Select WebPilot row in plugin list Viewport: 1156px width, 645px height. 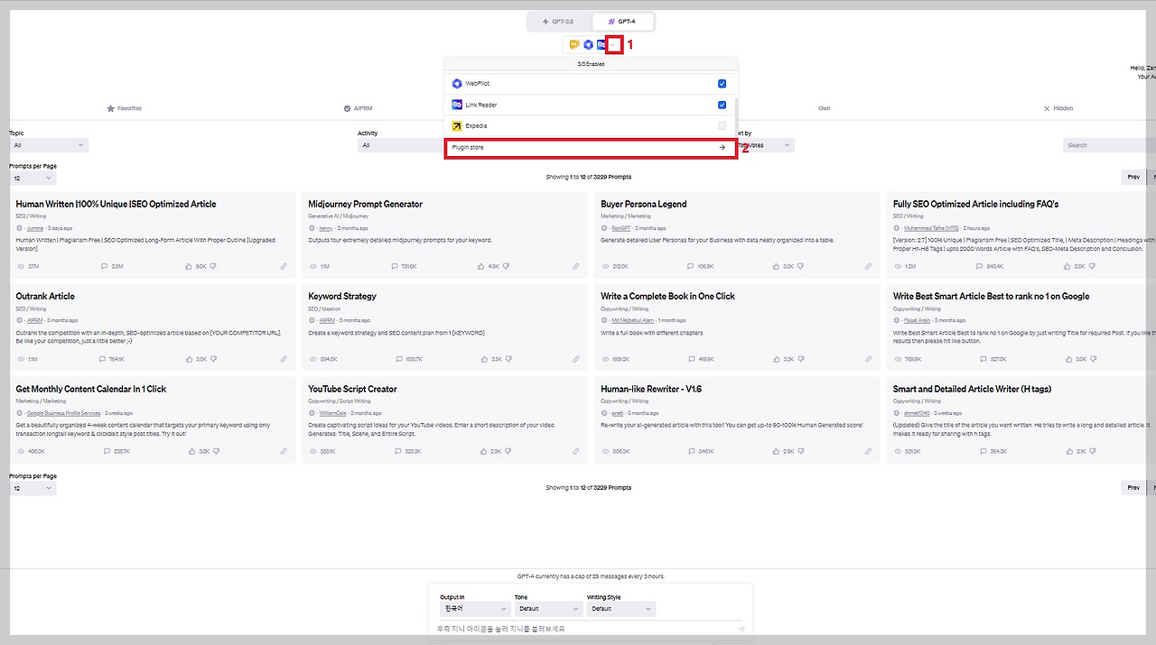pyautogui.click(x=590, y=84)
